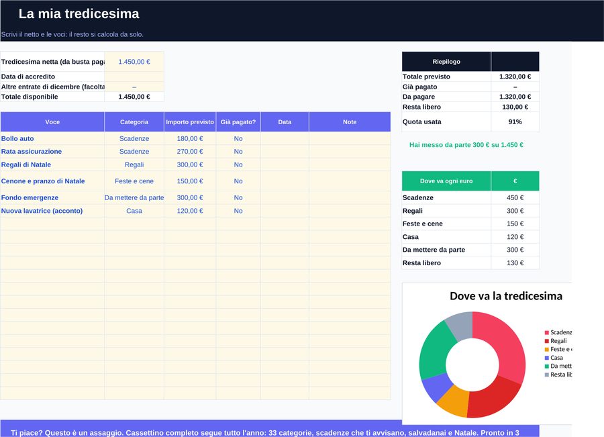Screen dimensions: 604x437
Task: Click the title 'La mia tredicesima'
Action: 79,13
